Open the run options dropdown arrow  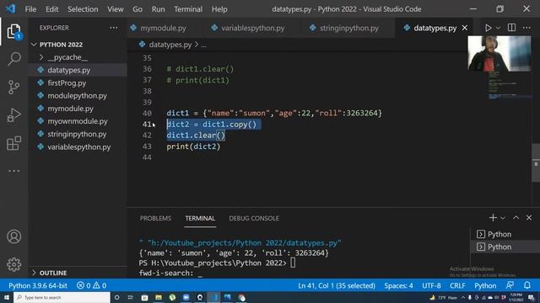498,28
